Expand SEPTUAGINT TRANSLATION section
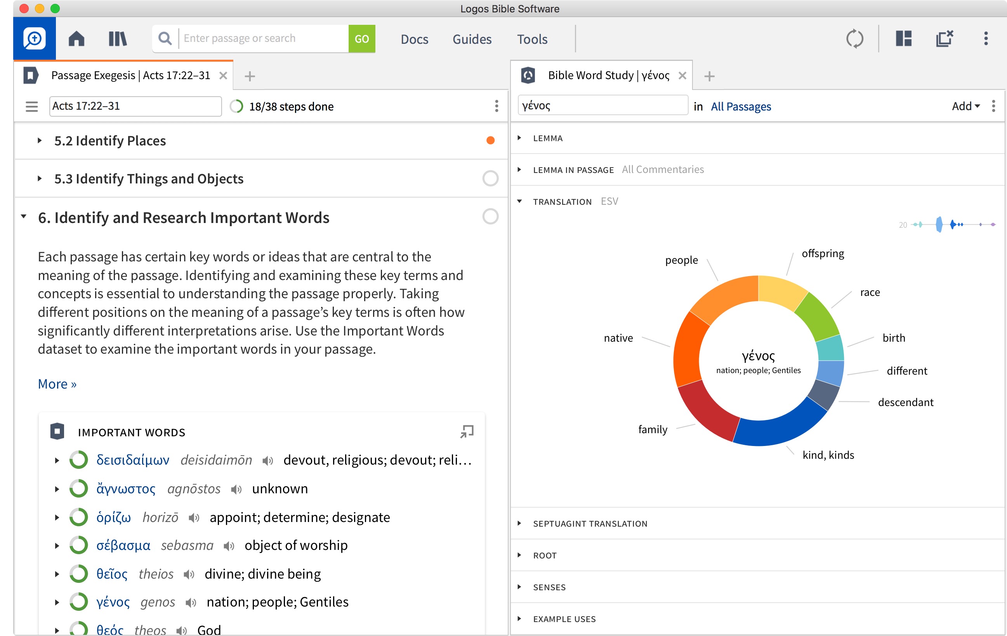The width and height of the screenshot is (1007, 636). coord(519,523)
